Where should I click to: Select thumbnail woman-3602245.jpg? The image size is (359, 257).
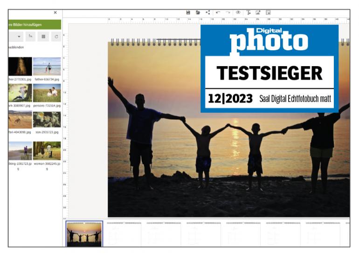pos(47,151)
